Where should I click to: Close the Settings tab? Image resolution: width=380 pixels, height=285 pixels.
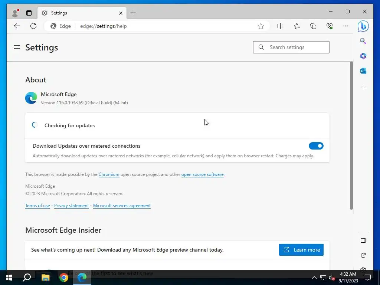coord(121,13)
